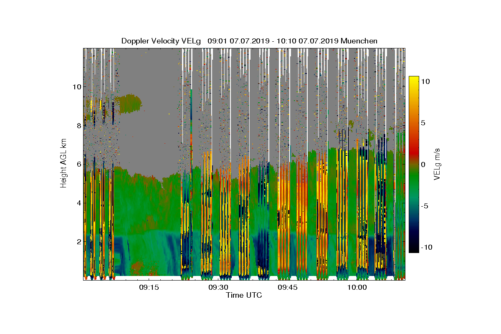Click the 09:45 time tick label
This screenshot has height=334, width=501.
tap(288, 287)
